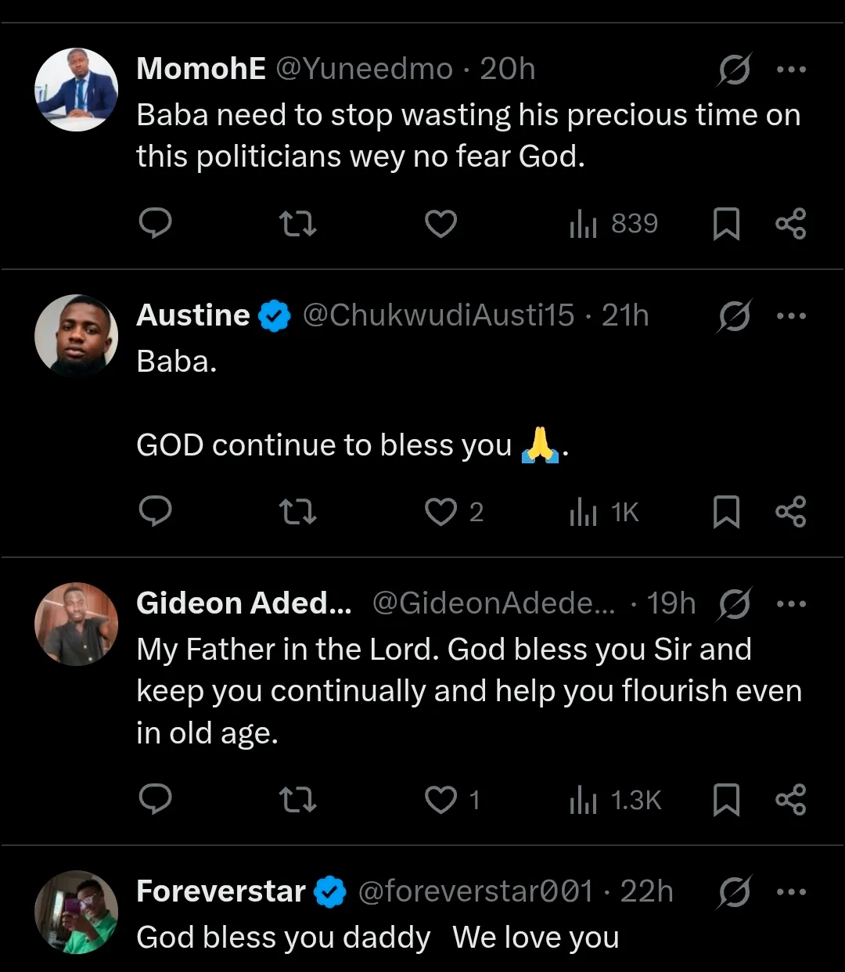
Task: Share Austine's tweet
Action: point(790,512)
